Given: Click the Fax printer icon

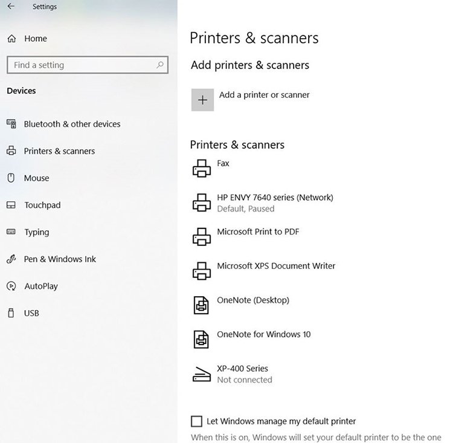Looking at the screenshot, I should (201, 169).
